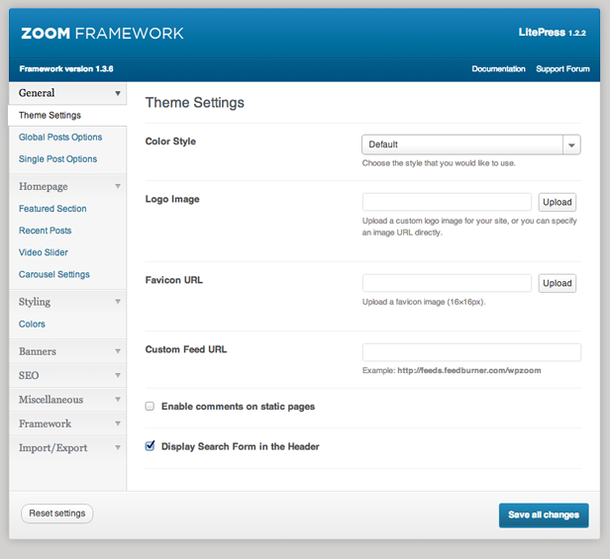Enable comments on static pages checkbox
The width and height of the screenshot is (610, 559).
[x=150, y=407]
